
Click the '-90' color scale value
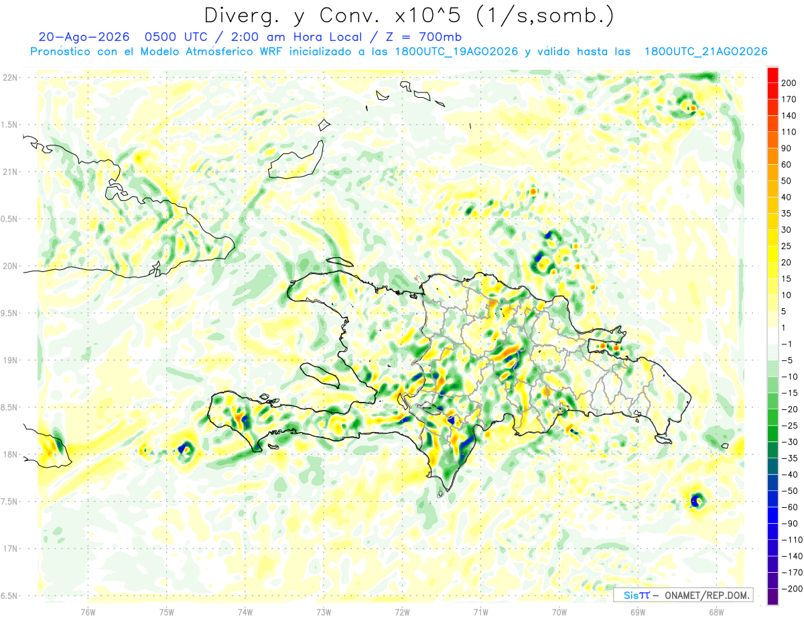790,524
